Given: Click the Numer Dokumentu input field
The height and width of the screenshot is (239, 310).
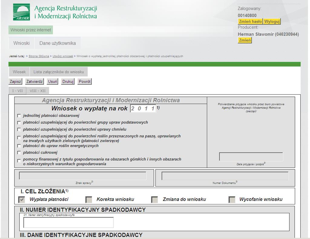Looking at the screenshot, I should (x=225, y=176).
